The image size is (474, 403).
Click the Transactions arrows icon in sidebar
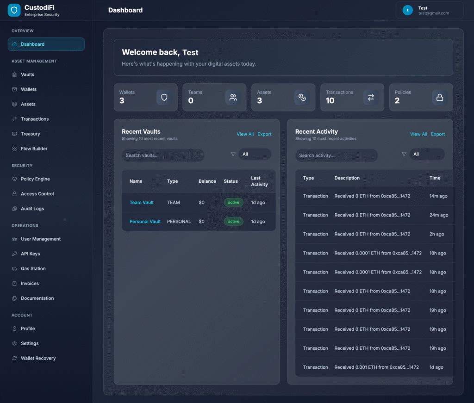pos(14,119)
